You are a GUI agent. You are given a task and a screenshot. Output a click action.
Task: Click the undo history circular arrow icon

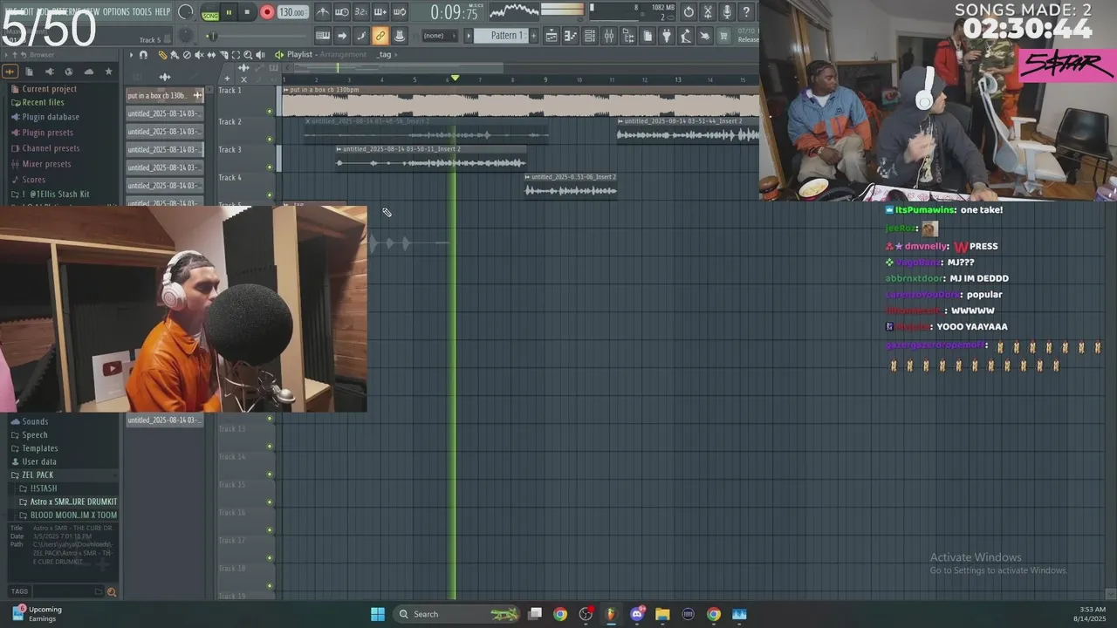click(x=689, y=12)
